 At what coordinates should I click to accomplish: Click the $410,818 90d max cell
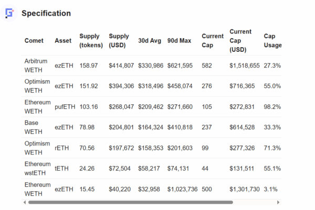180,127
